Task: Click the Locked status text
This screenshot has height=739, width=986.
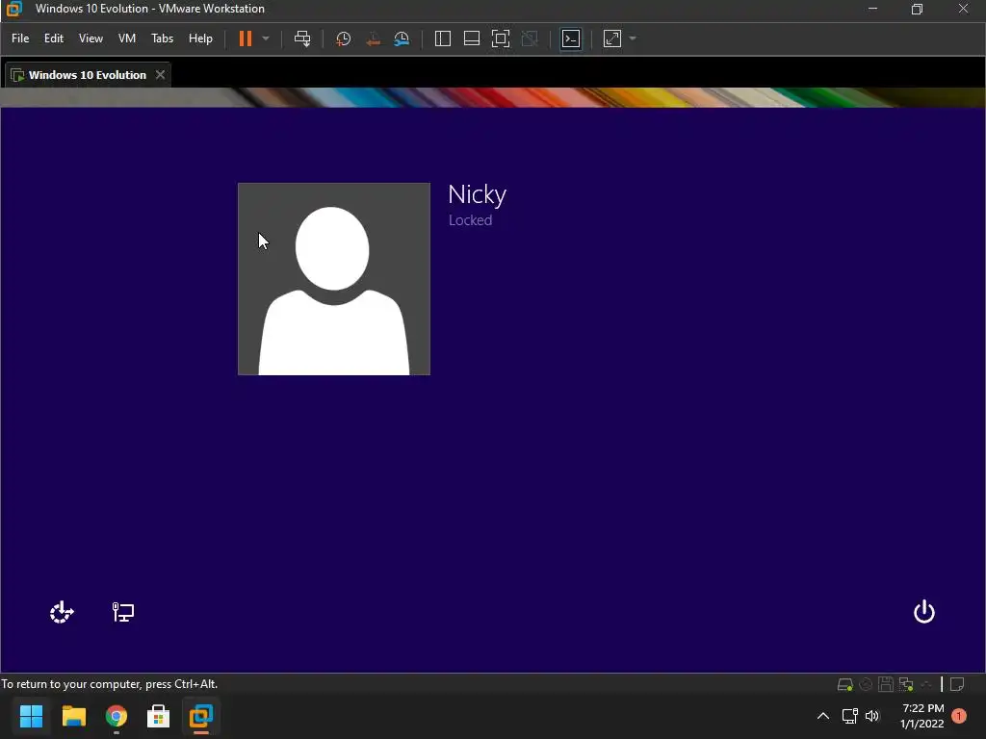Action: (x=470, y=220)
